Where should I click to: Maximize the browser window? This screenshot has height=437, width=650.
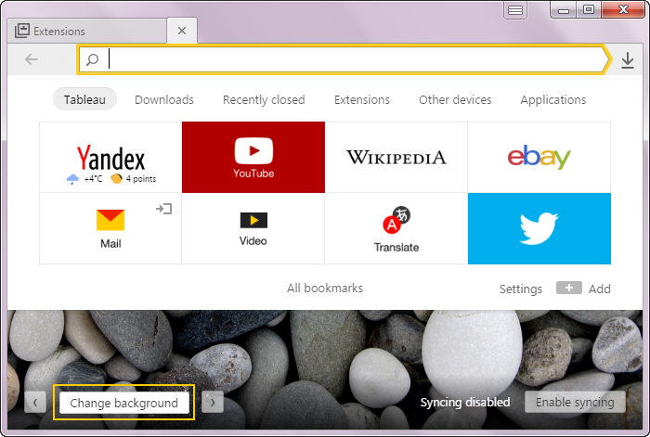(x=589, y=10)
